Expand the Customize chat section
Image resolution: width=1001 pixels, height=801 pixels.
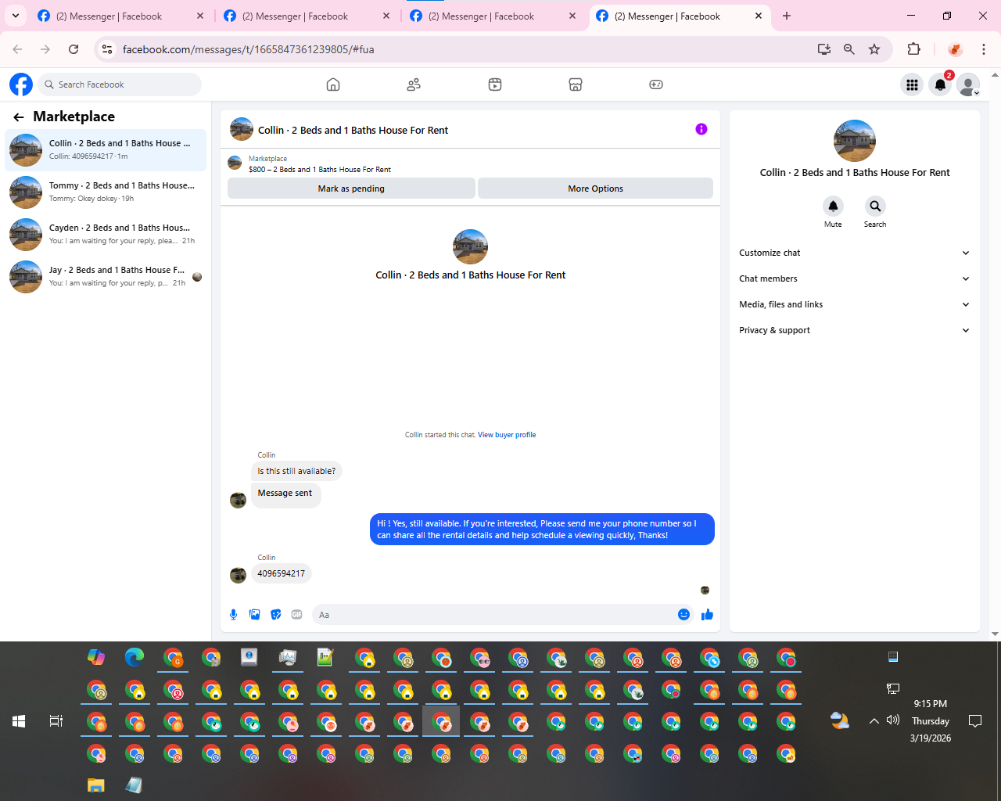pyautogui.click(x=854, y=253)
